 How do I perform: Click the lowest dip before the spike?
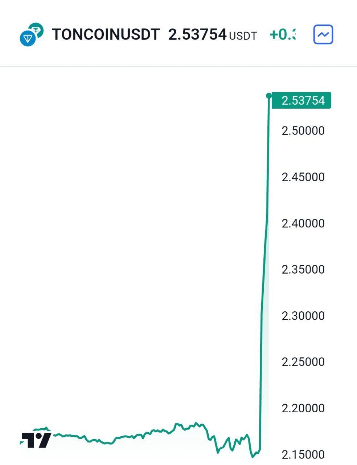pos(253,456)
